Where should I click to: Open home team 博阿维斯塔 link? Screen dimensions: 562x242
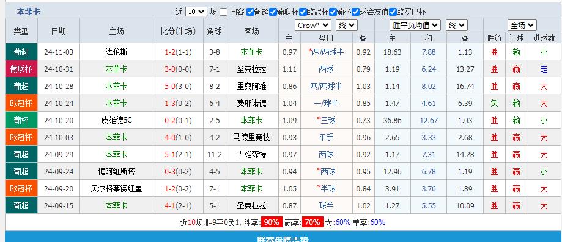(x=116, y=172)
